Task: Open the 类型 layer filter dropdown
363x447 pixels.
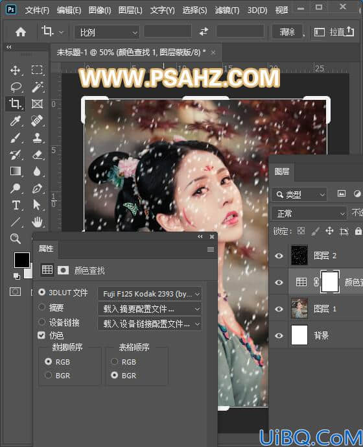Action: [x=299, y=195]
